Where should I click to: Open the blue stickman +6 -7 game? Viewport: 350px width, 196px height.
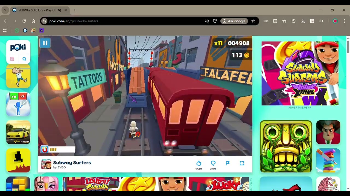tap(18, 104)
